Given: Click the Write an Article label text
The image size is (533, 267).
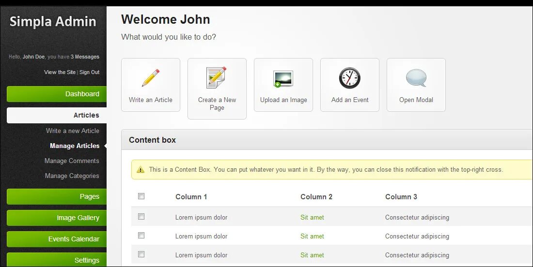Looking at the screenshot, I should (x=151, y=100).
